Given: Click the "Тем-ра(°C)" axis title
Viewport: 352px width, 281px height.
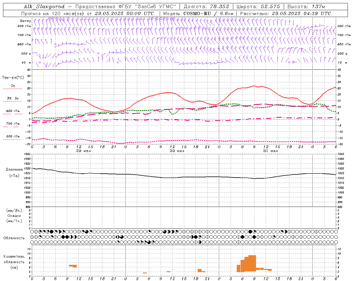Looking at the screenshot, I should [13, 78].
